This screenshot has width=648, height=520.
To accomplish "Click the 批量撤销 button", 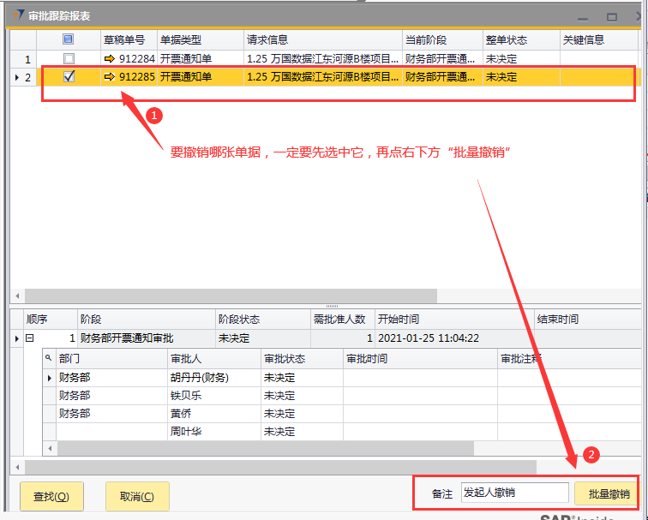I will tap(609, 493).
